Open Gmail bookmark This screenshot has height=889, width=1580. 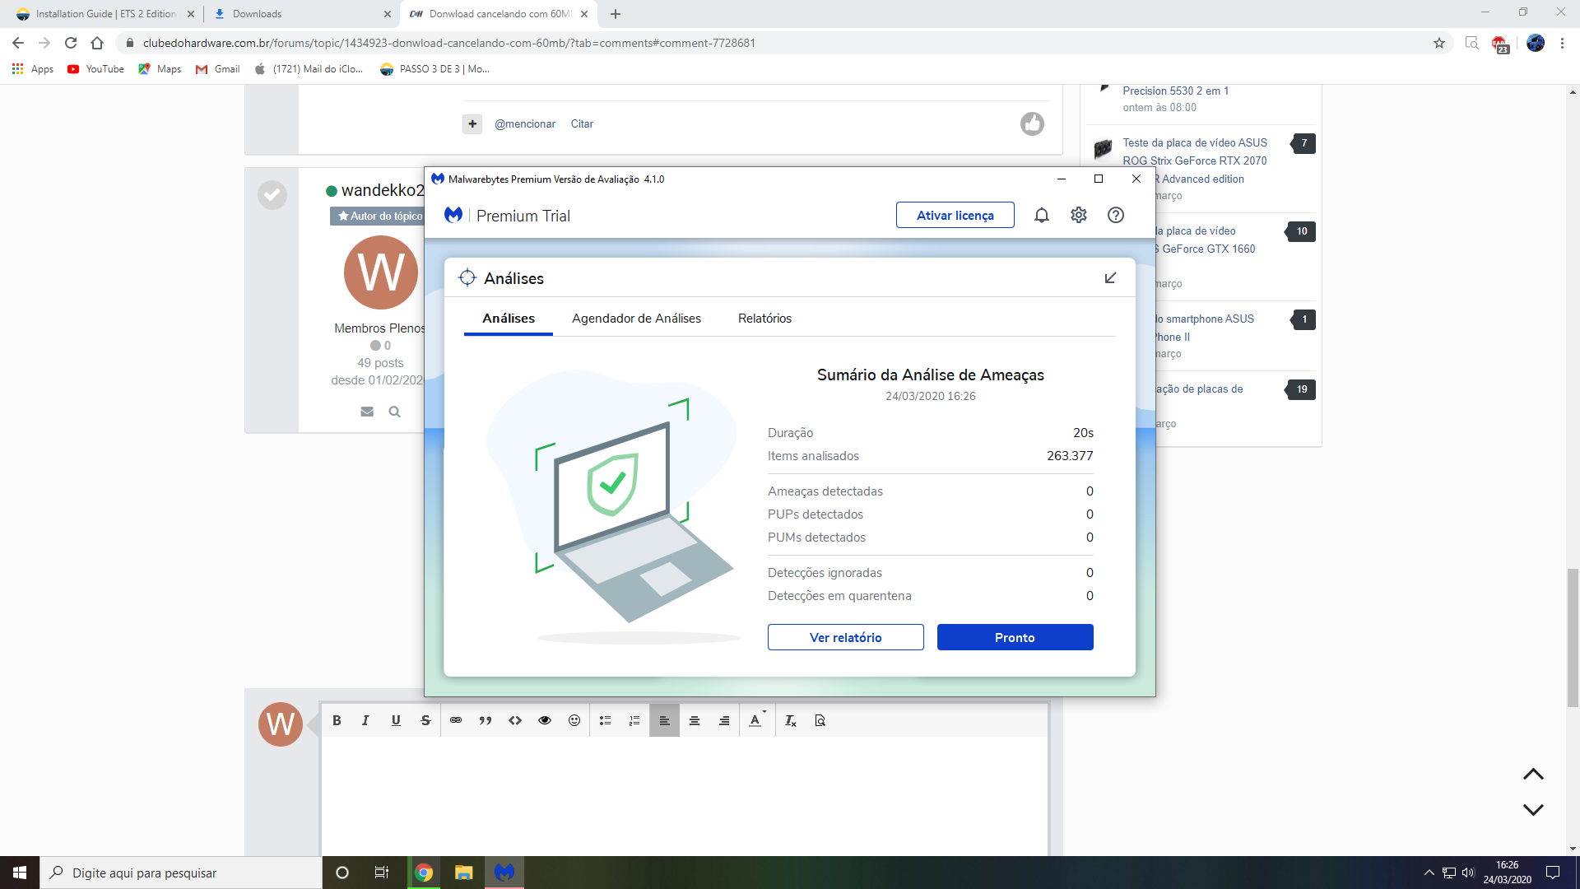pyautogui.click(x=217, y=69)
